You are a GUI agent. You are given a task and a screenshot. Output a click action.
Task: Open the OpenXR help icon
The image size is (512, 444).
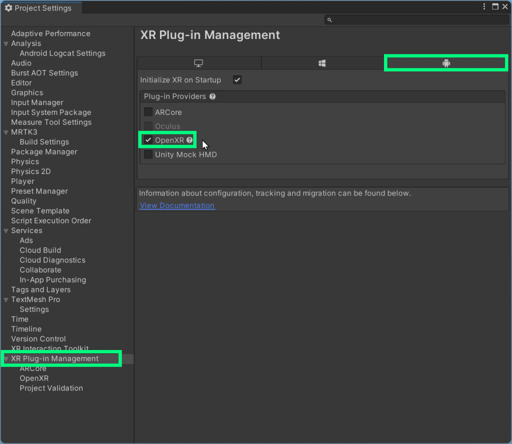click(189, 140)
